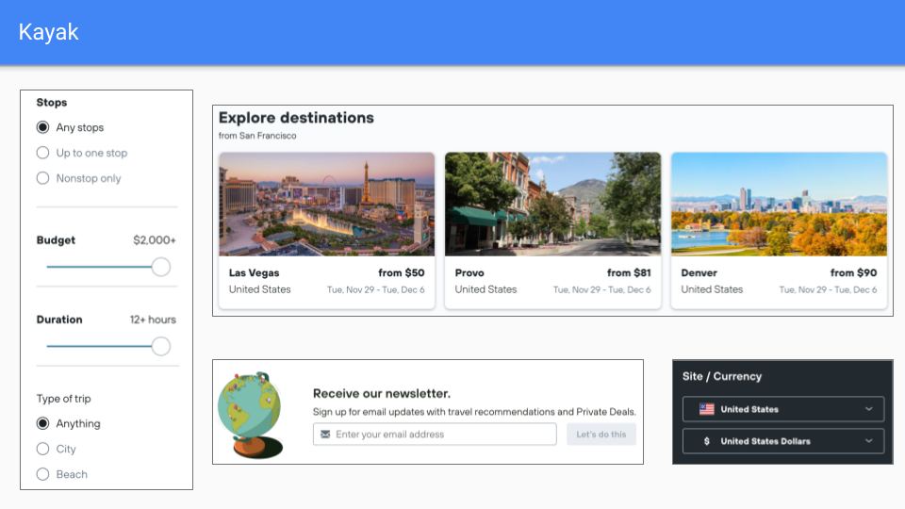Click the 'from $50' price
Image resolution: width=905 pixels, height=509 pixels.
(x=402, y=272)
